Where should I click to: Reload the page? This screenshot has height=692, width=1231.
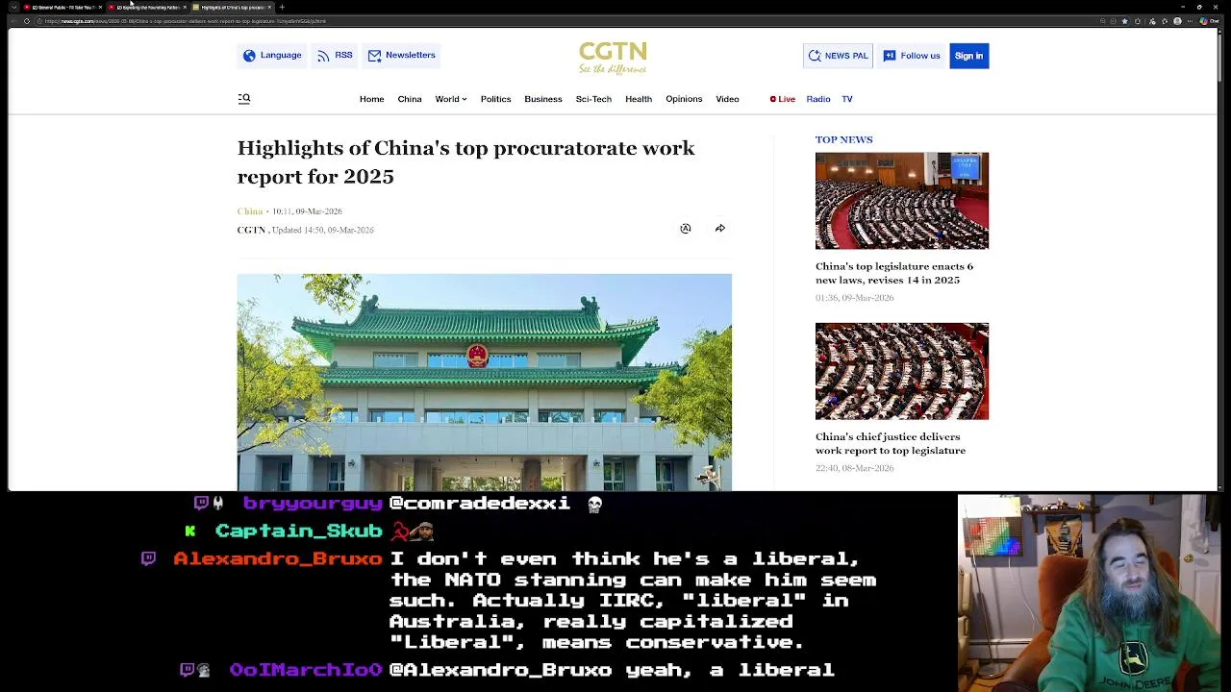pos(26,21)
